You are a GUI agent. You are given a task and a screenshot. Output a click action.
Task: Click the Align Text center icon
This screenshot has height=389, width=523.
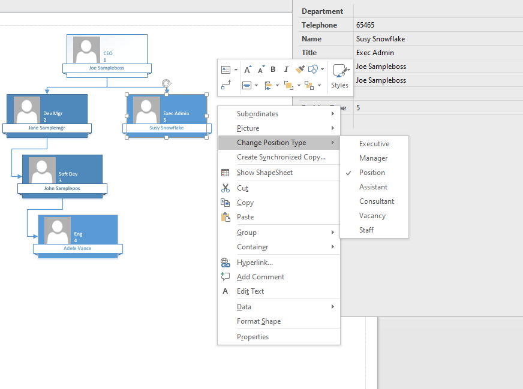coord(247,86)
